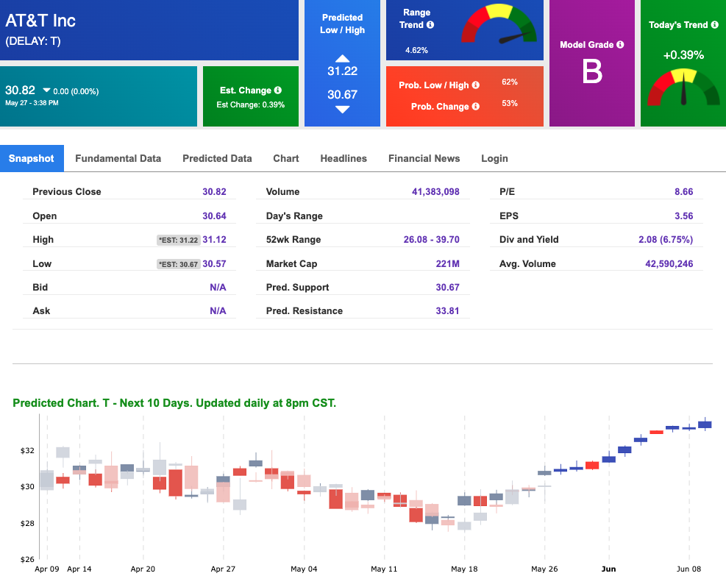
Task: Click the Range Trend gauge
Action: pos(499,24)
